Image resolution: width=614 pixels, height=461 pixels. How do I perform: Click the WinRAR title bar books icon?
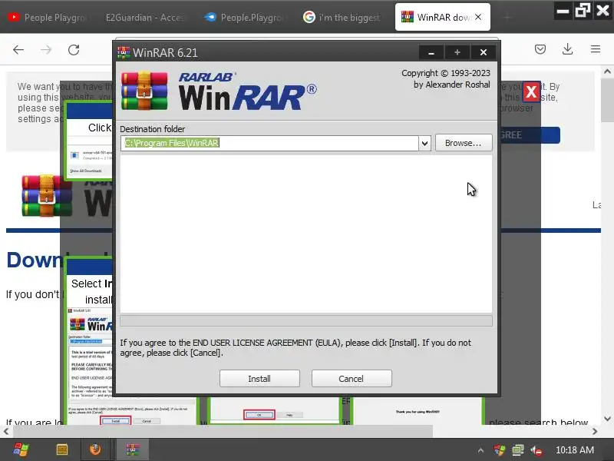124,52
